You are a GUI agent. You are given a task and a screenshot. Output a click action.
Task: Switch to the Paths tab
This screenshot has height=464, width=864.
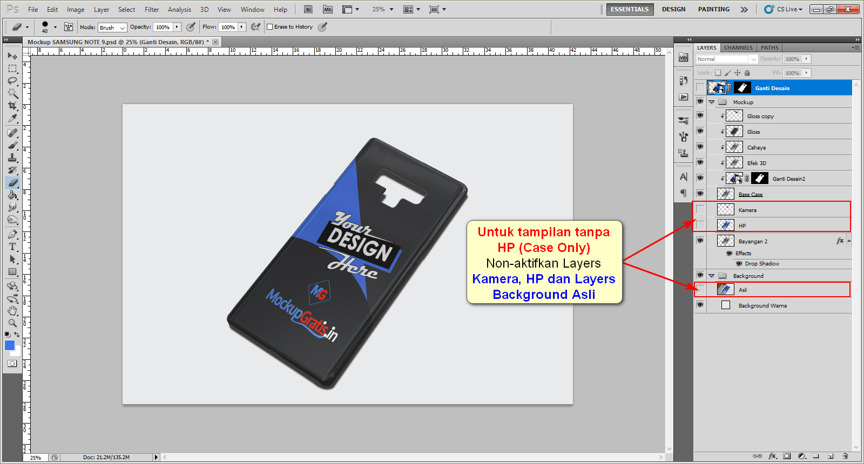click(769, 47)
